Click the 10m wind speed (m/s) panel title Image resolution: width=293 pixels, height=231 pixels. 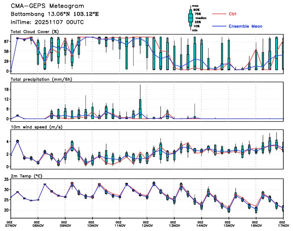(37, 127)
